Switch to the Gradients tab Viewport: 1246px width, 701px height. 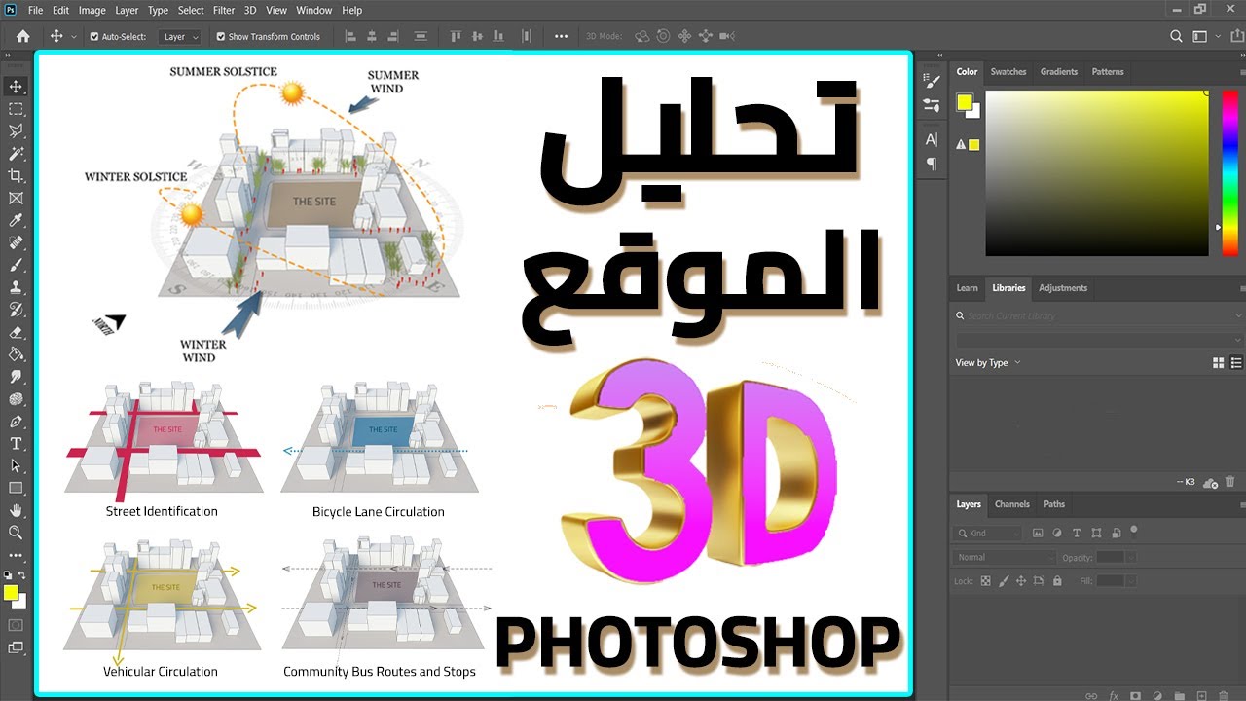point(1058,71)
